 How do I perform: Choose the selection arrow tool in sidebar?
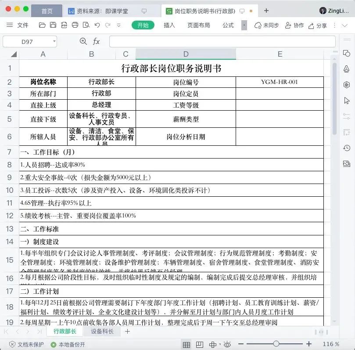[346, 101]
